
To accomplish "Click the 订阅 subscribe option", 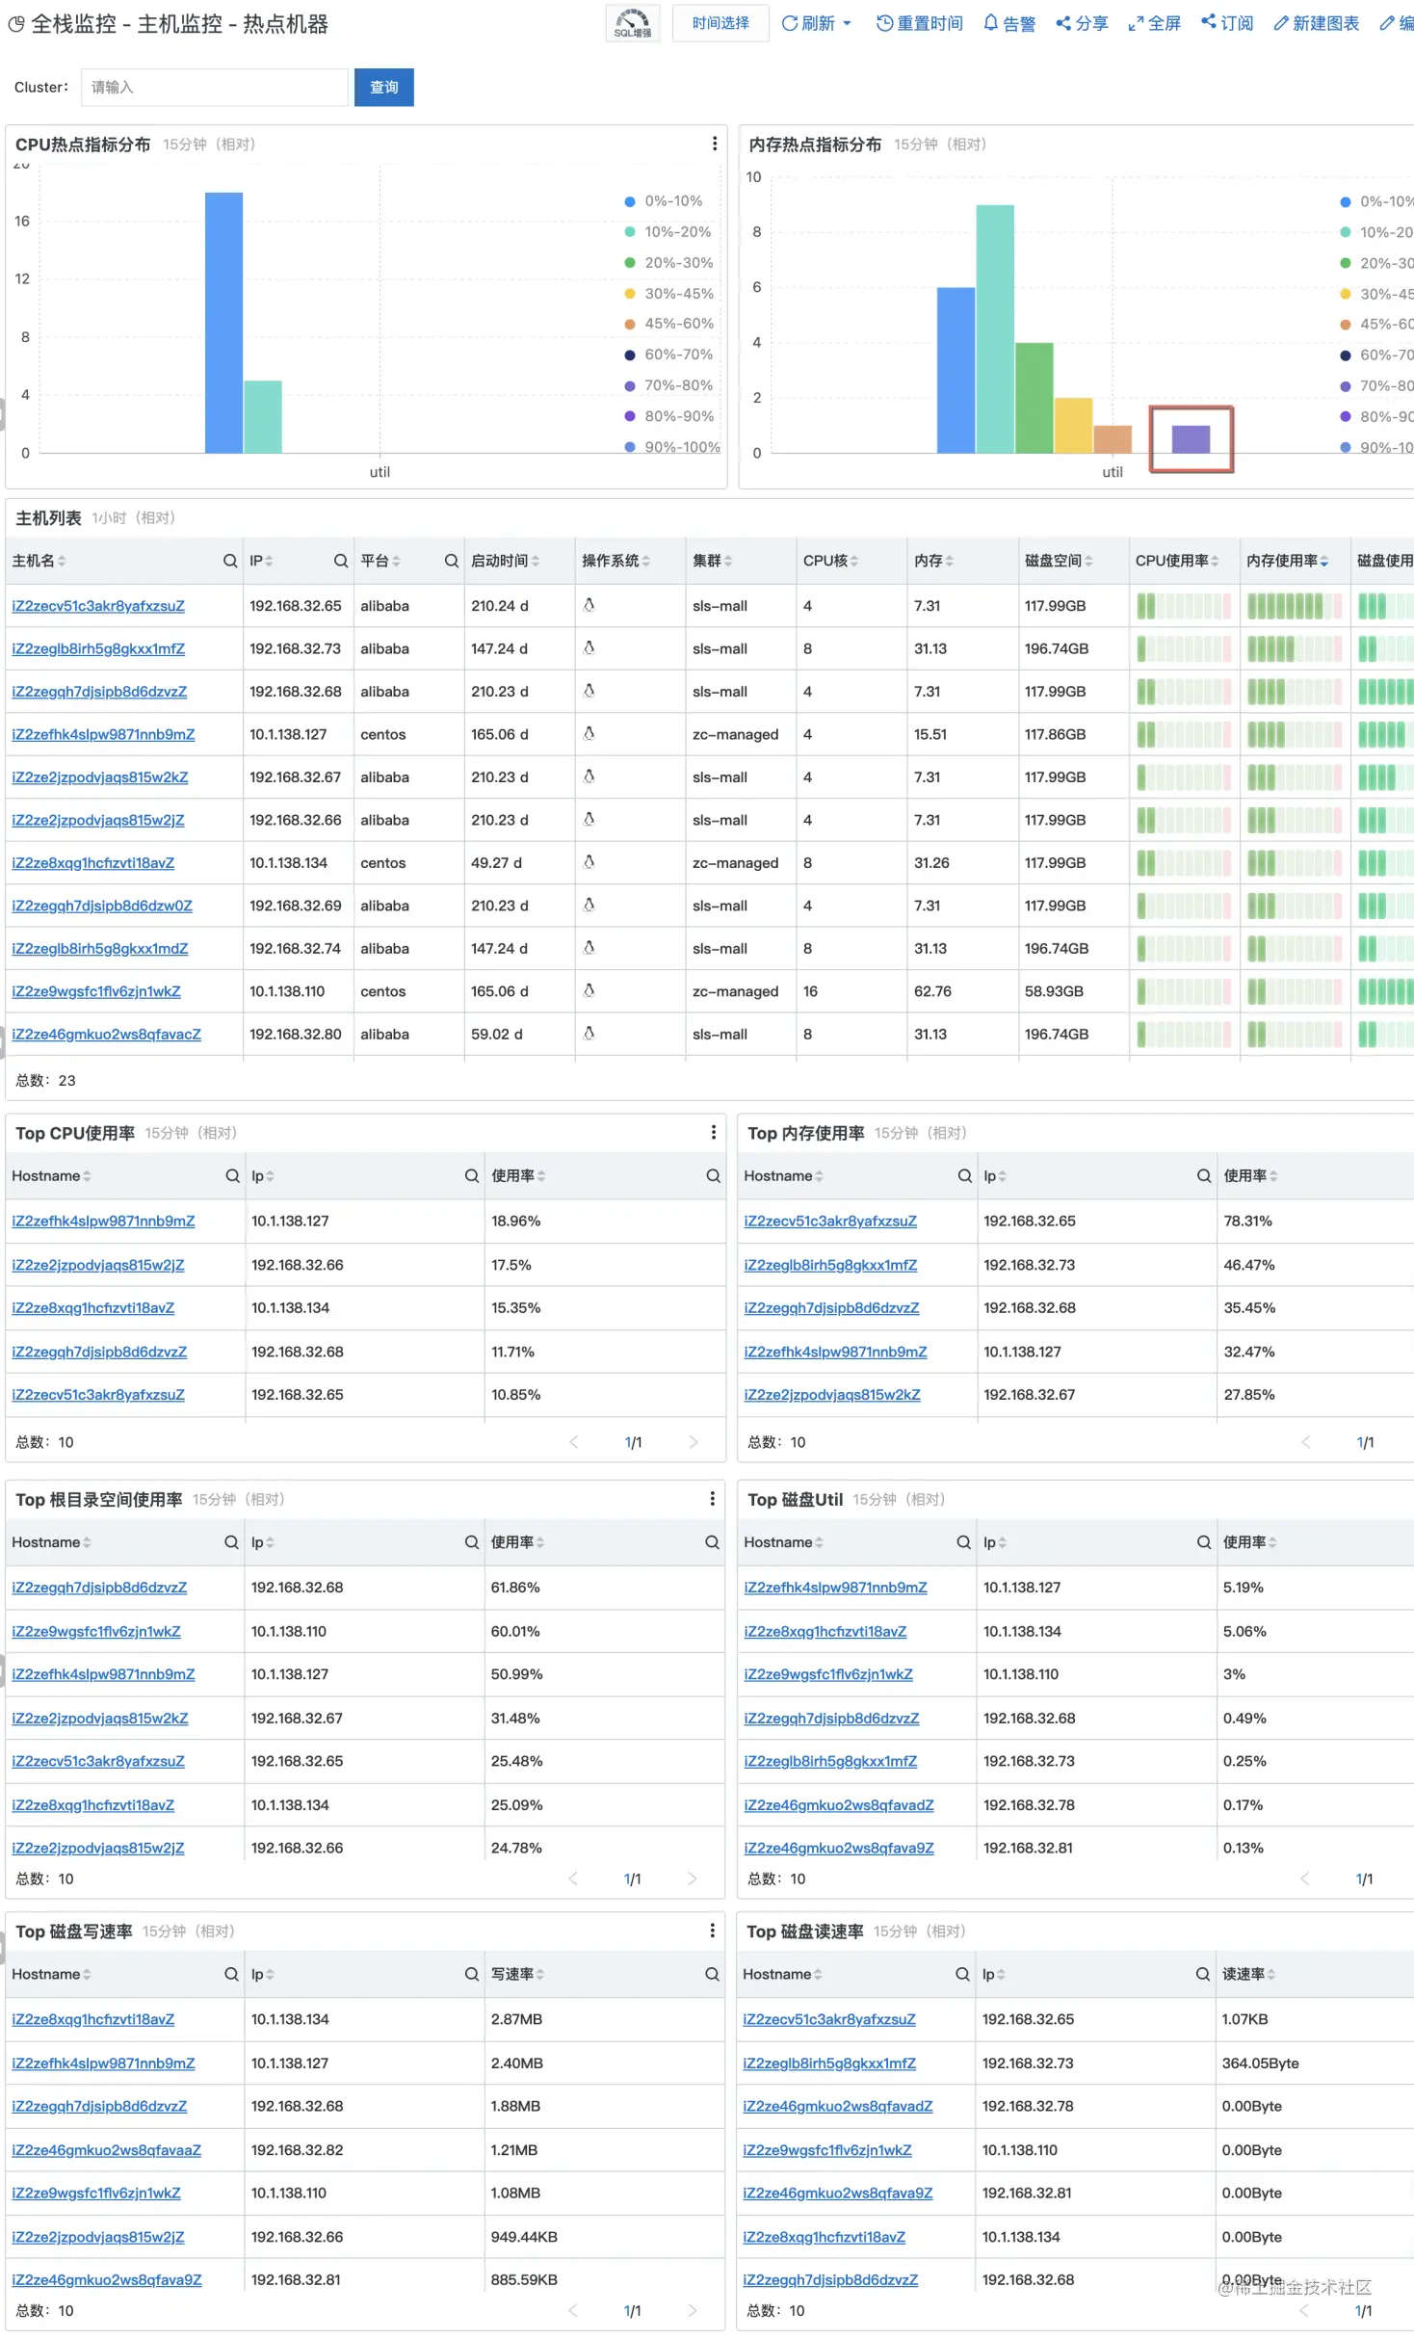I will pyautogui.click(x=1227, y=23).
